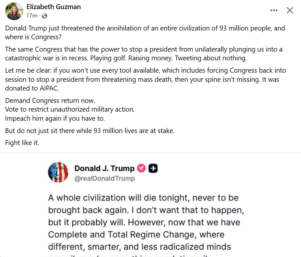301x257 pixels.
Task: Click the 17m post timestamp
Action: tap(32, 16)
